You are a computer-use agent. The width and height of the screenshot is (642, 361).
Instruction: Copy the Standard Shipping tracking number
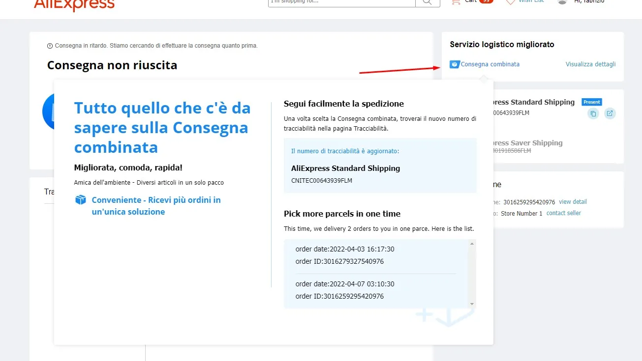click(593, 113)
